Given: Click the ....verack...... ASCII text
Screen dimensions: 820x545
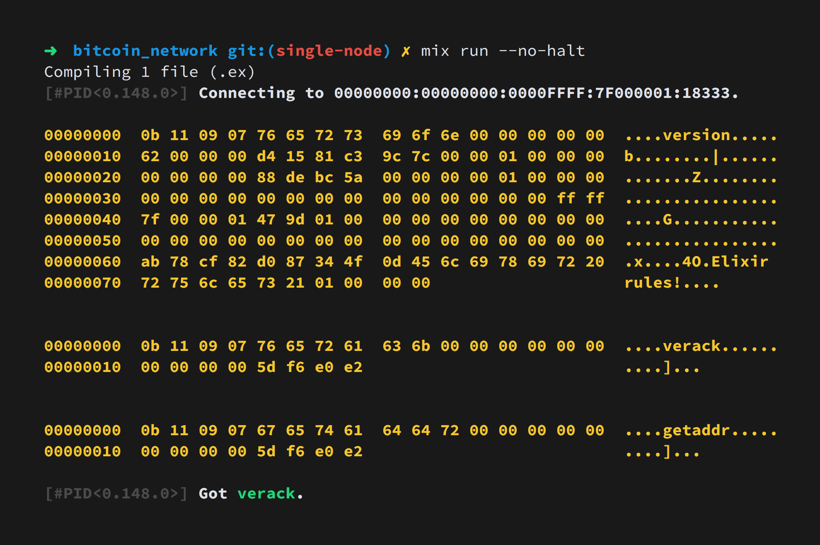Looking at the screenshot, I should [701, 346].
